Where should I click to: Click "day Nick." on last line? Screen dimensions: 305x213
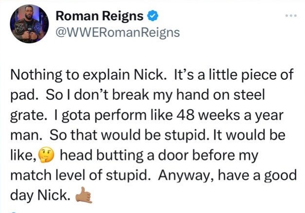click(40, 195)
